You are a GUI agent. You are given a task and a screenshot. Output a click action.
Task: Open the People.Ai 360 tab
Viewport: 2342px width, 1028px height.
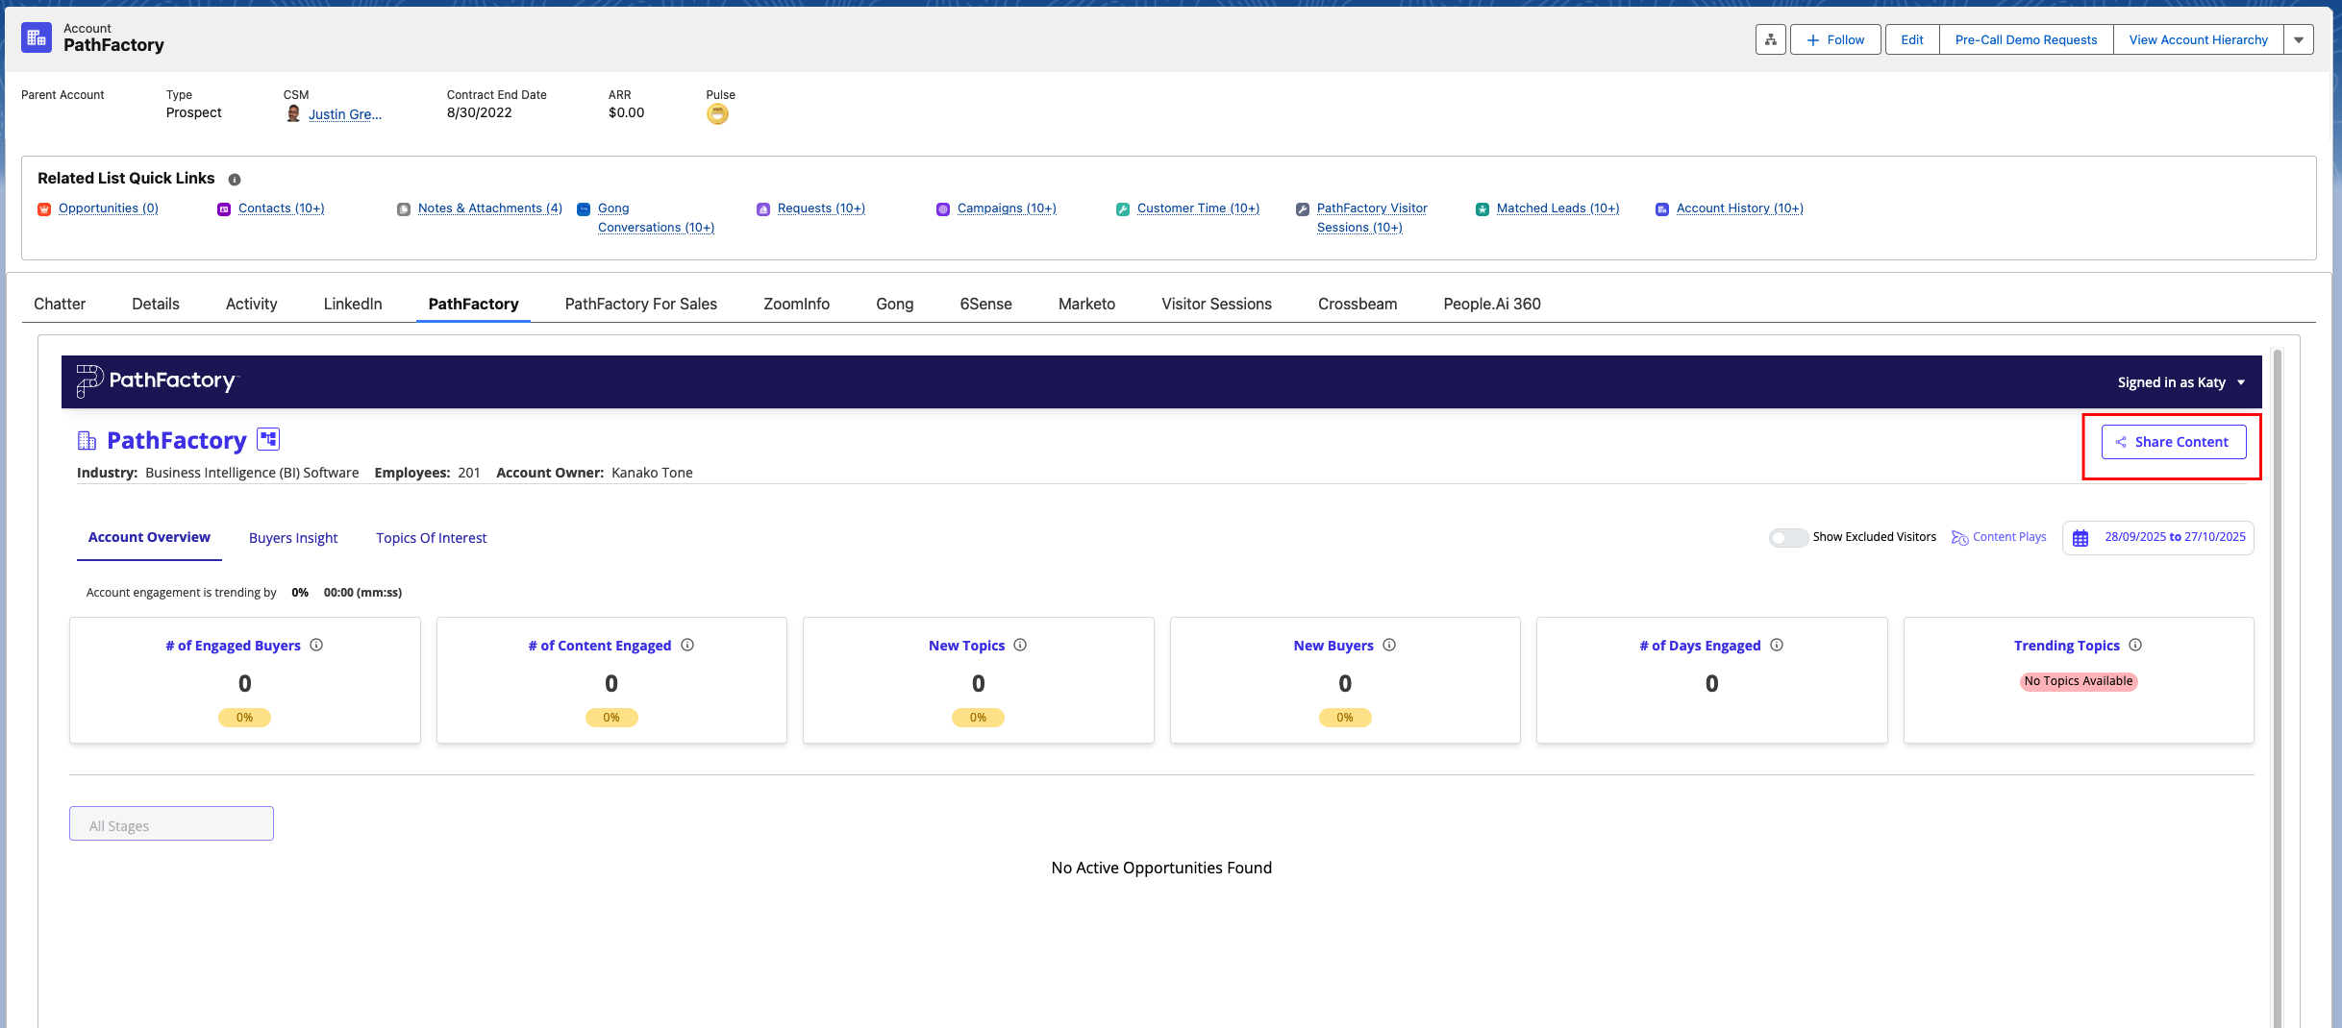[1492, 305]
